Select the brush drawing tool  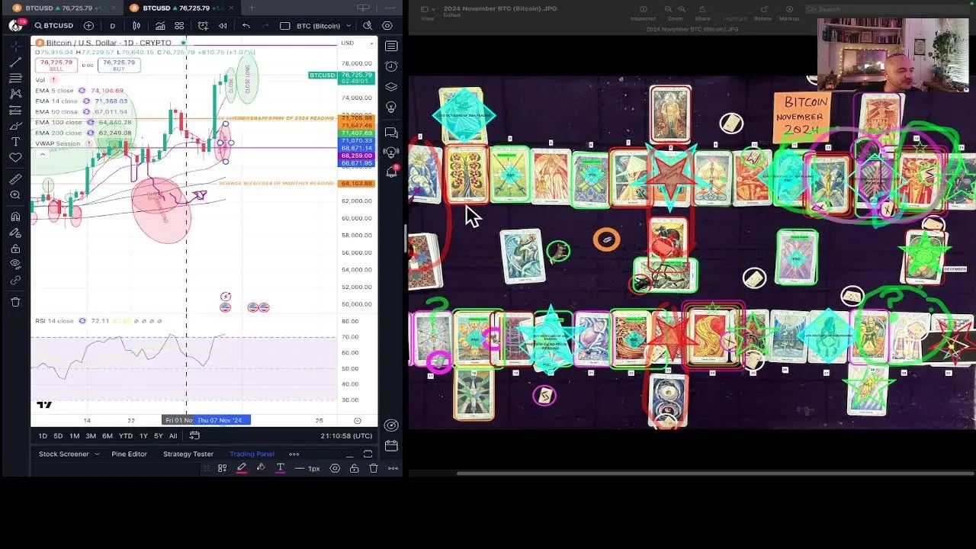pos(15,126)
